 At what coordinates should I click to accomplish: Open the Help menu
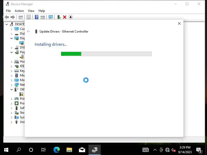click(x=42, y=11)
